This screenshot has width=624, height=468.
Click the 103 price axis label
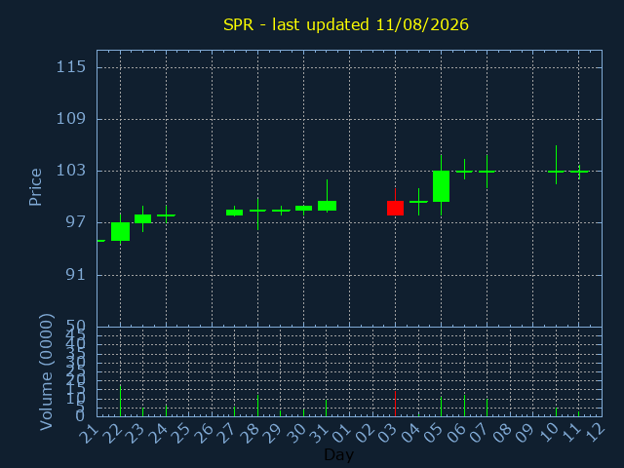pos(71,171)
